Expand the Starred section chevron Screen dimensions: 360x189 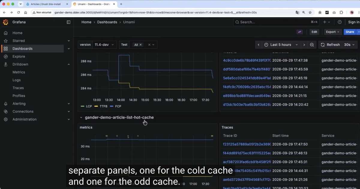pos(68,41)
